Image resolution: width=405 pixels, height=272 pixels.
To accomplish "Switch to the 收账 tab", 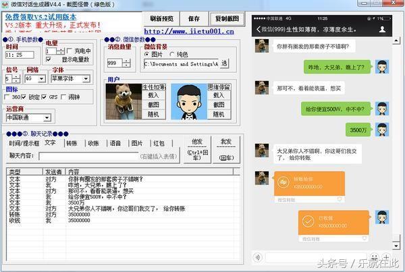I will (x=94, y=143).
